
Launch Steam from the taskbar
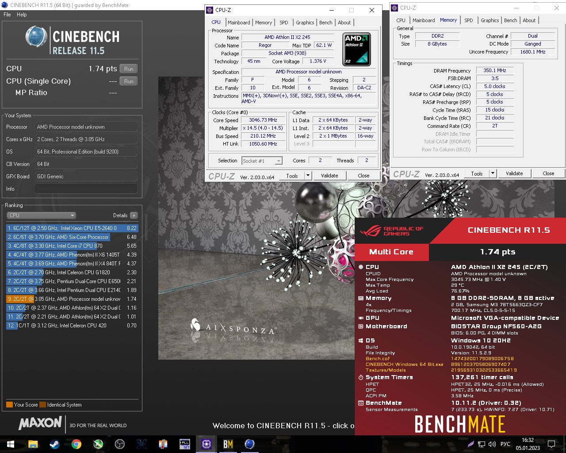tap(54, 444)
